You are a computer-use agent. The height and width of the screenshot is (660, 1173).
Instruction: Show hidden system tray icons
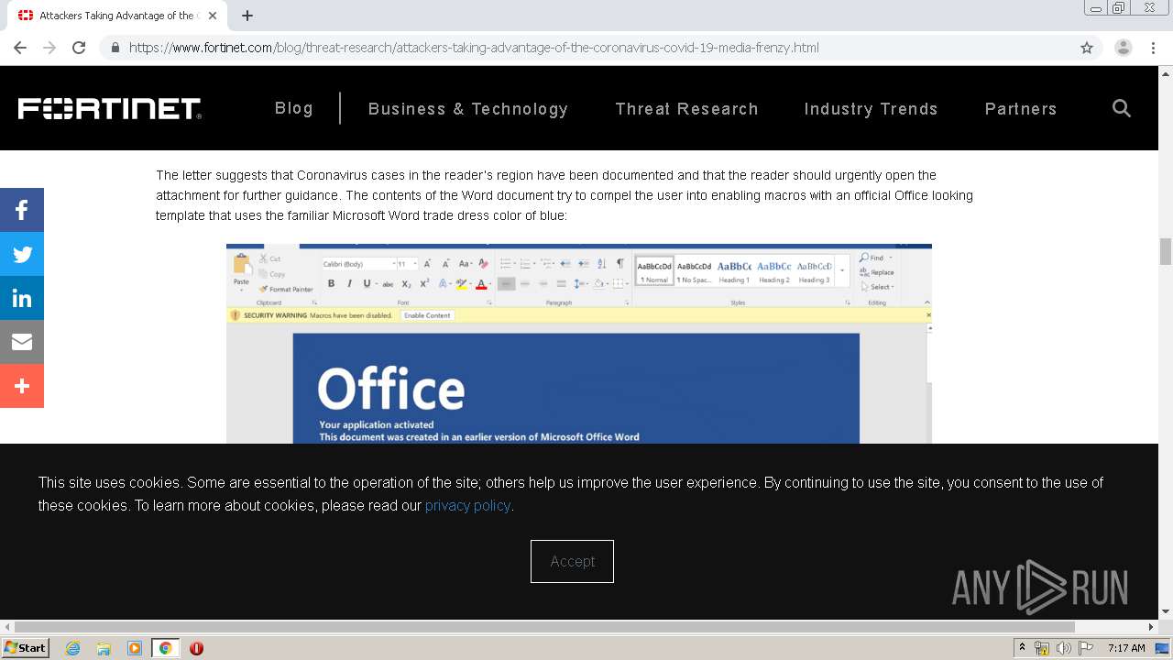pos(1023,648)
